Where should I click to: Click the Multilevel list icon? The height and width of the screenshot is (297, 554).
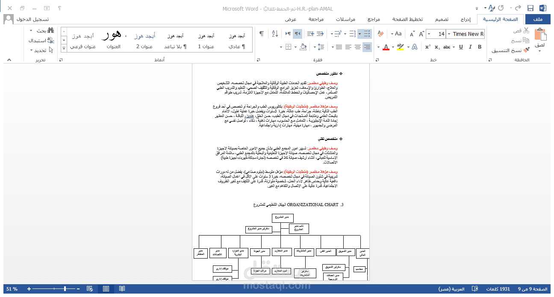(338, 34)
